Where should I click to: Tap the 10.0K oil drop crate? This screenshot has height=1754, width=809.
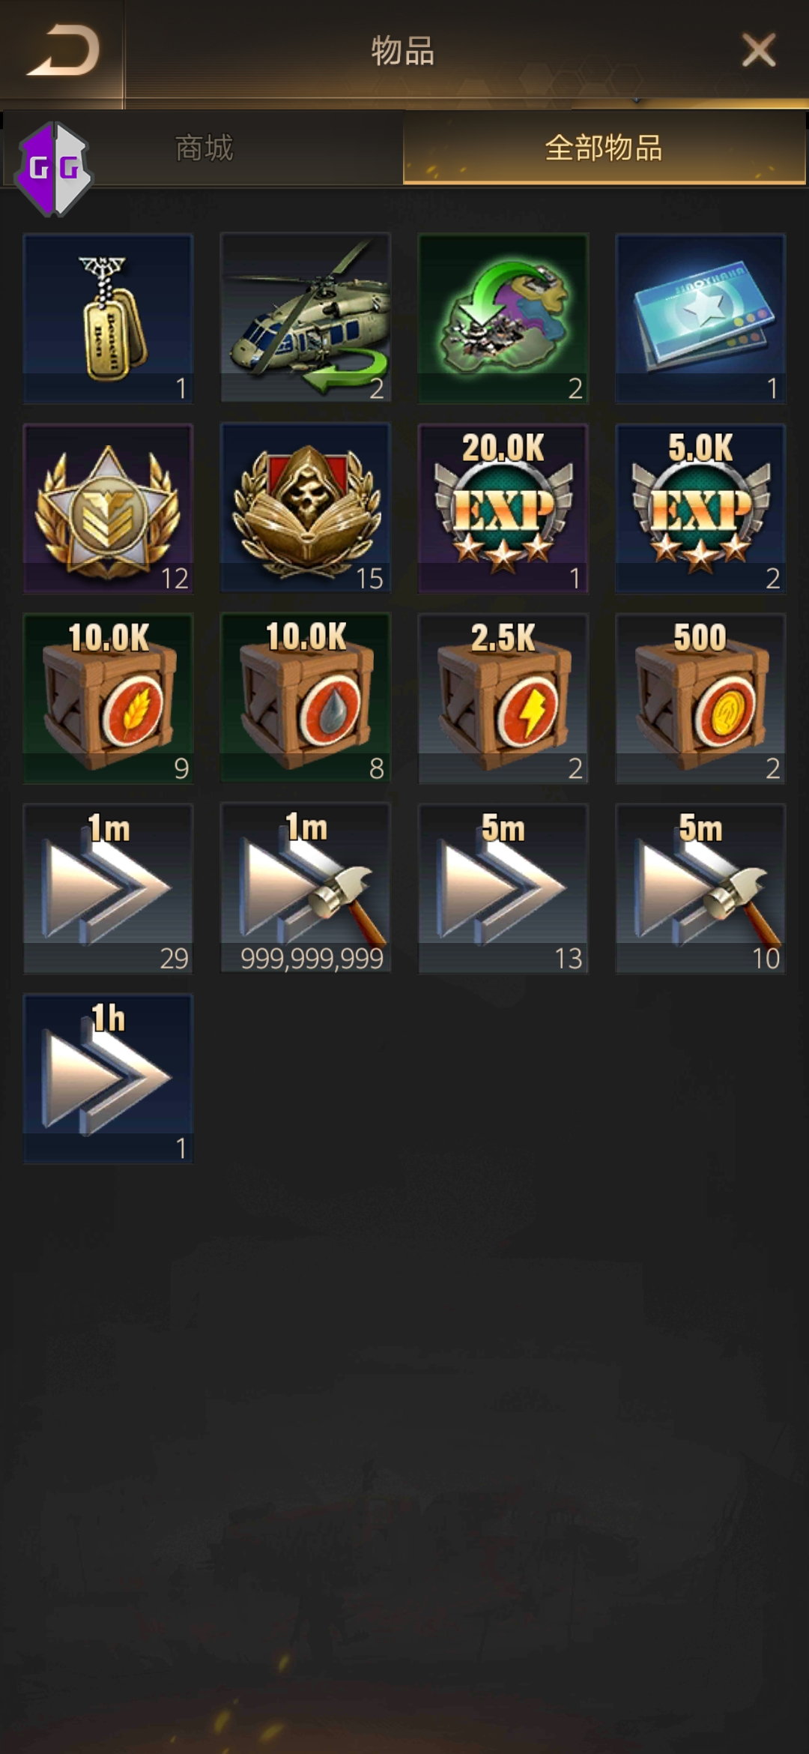pyautogui.click(x=306, y=699)
